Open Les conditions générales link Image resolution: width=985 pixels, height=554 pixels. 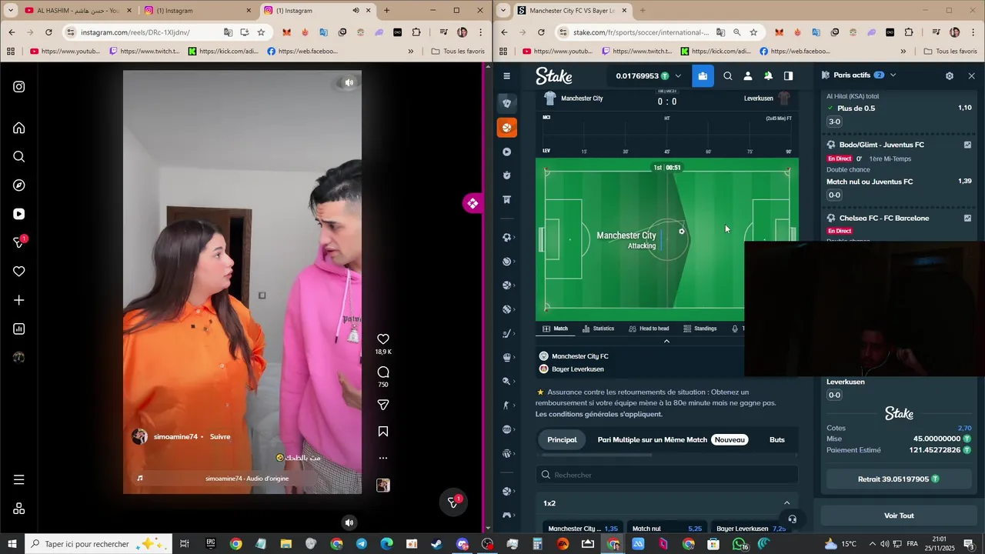click(599, 414)
